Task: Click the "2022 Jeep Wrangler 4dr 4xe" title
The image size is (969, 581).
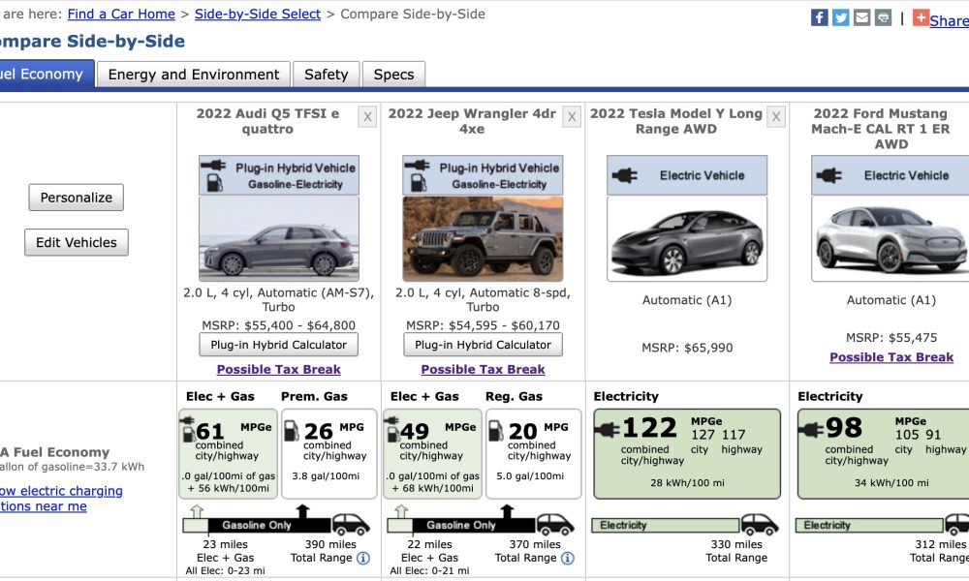Action: click(472, 122)
